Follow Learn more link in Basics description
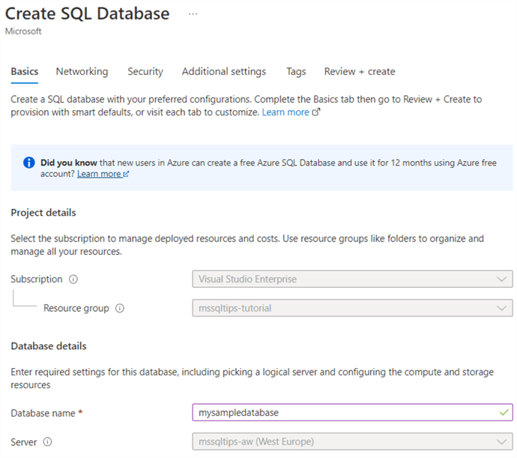The width and height of the screenshot is (517, 458). click(285, 112)
